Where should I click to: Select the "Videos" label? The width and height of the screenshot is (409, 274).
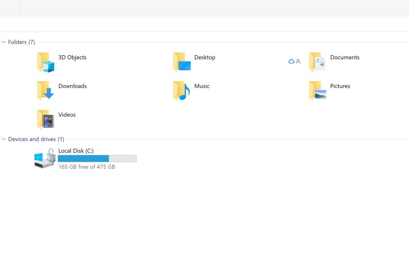tap(67, 115)
